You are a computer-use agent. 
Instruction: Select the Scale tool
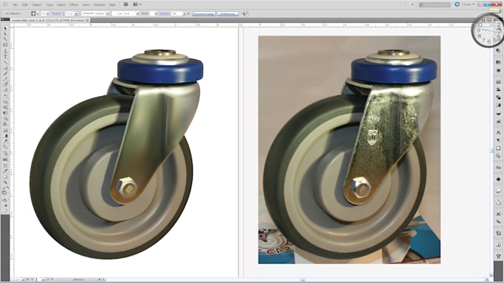(5, 101)
